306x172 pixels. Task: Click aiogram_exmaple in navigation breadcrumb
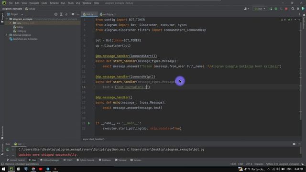(12, 9)
